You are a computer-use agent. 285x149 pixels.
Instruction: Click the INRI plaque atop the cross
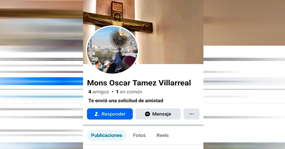click(x=117, y=7)
